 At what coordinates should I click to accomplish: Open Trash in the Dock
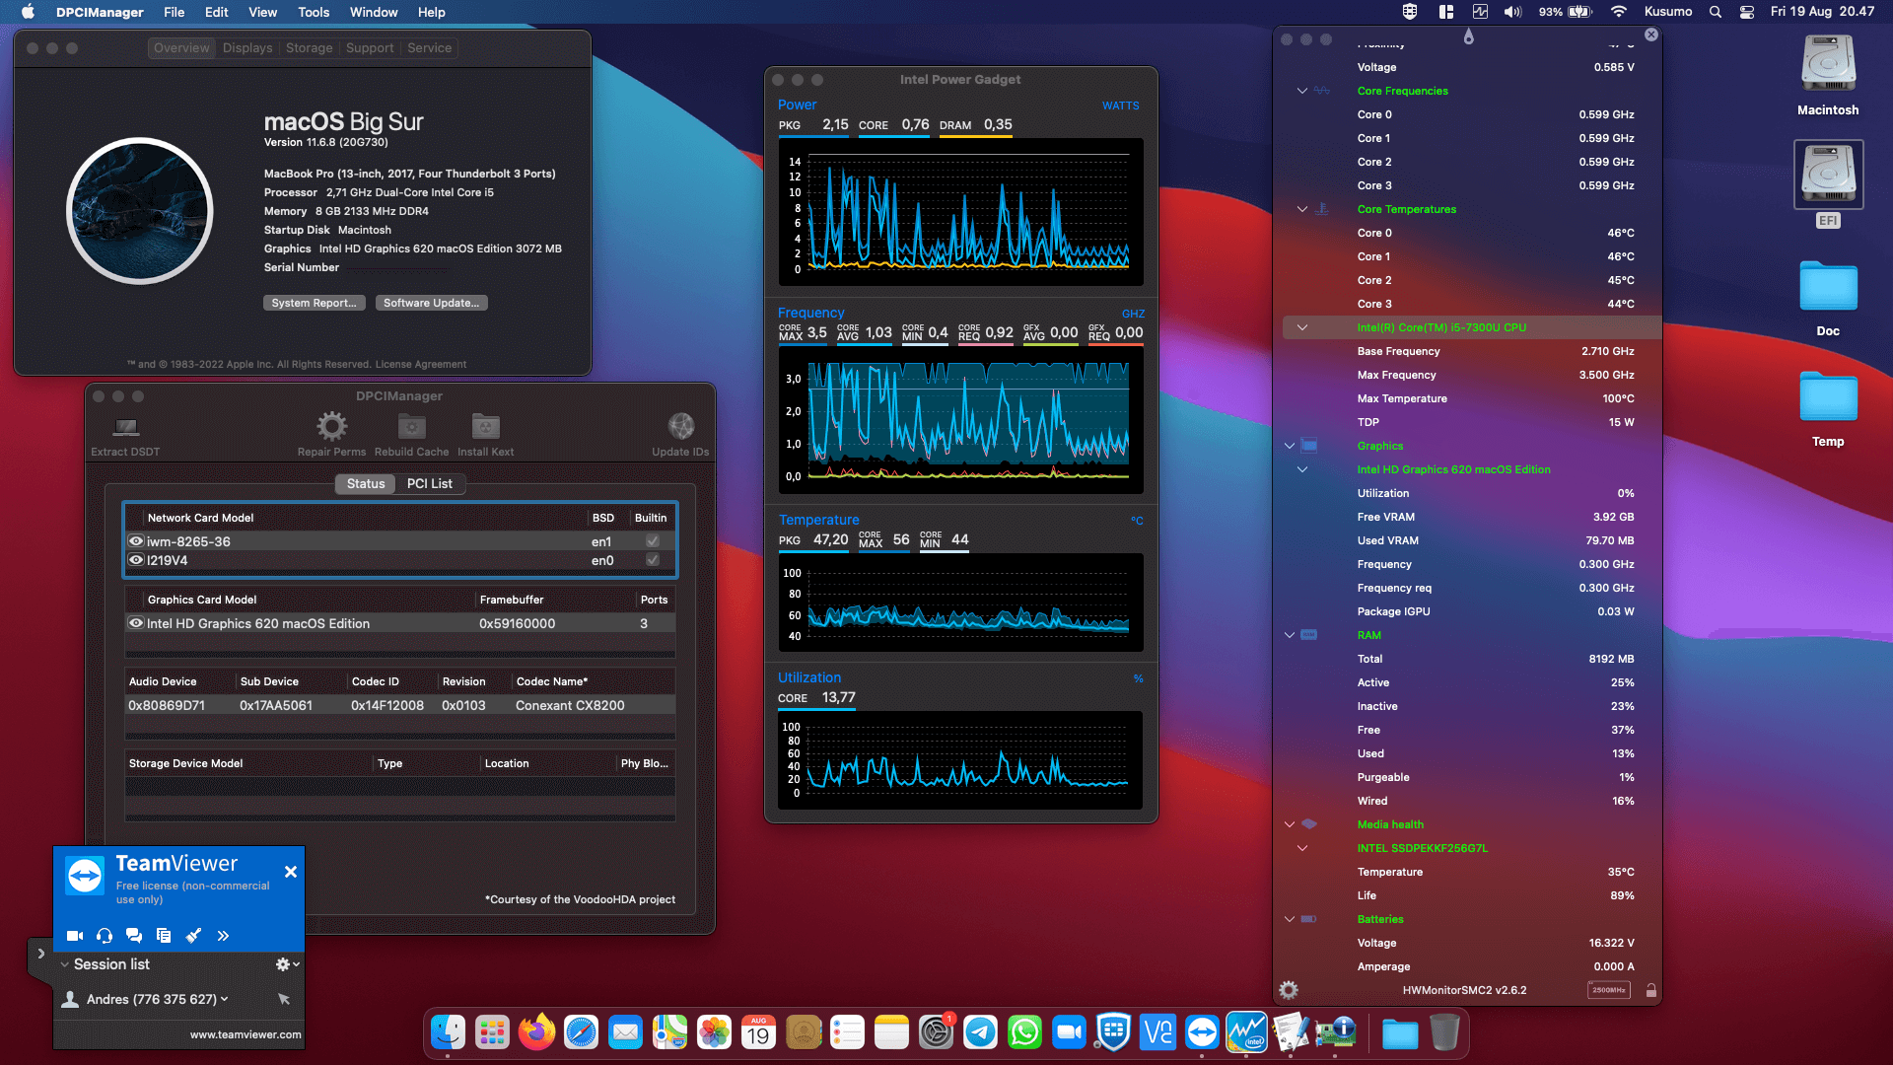[1444, 1032]
